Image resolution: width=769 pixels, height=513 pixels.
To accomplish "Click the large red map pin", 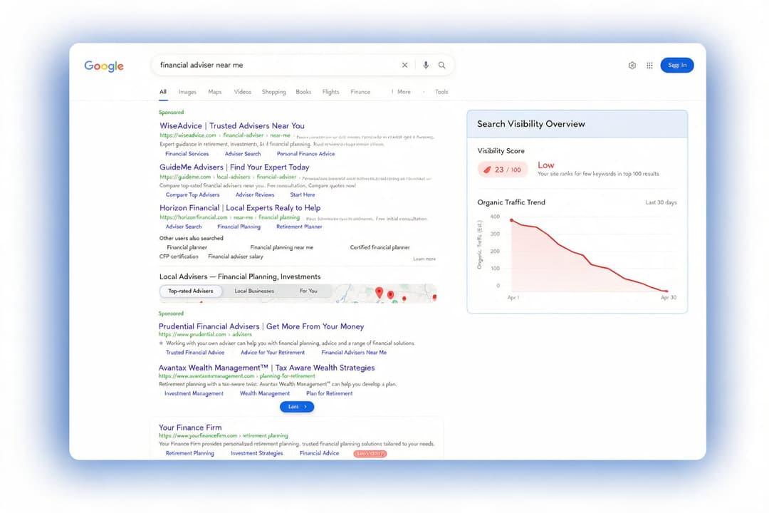I will pos(379,292).
